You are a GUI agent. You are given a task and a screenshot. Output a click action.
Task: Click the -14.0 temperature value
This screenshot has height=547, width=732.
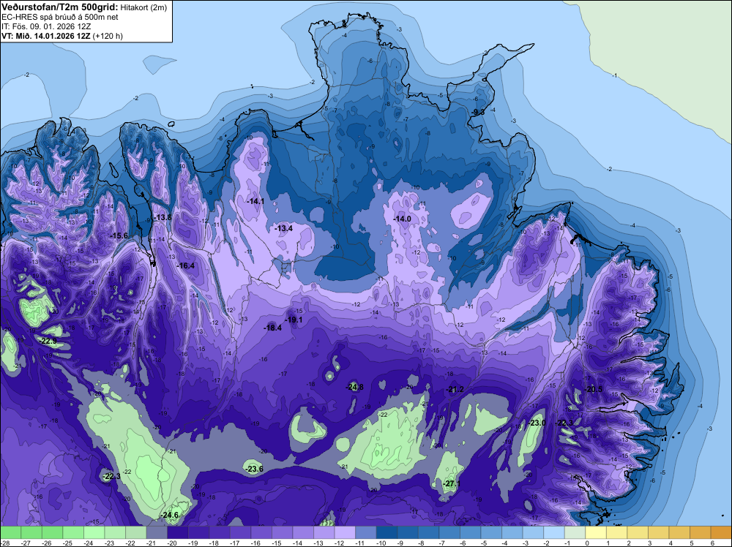coord(403,219)
